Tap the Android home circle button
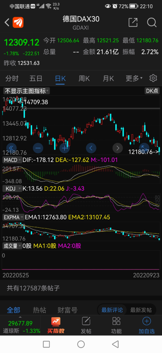The width and height of the screenshot is (162, 353). point(81,344)
